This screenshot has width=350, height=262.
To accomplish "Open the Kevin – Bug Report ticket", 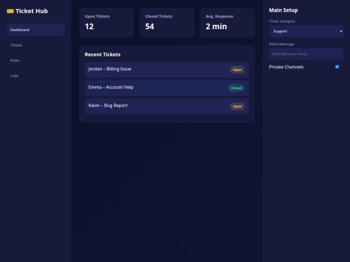I will tap(167, 106).
